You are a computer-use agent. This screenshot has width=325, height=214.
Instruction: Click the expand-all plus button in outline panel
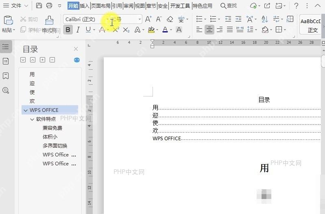pos(42,60)
